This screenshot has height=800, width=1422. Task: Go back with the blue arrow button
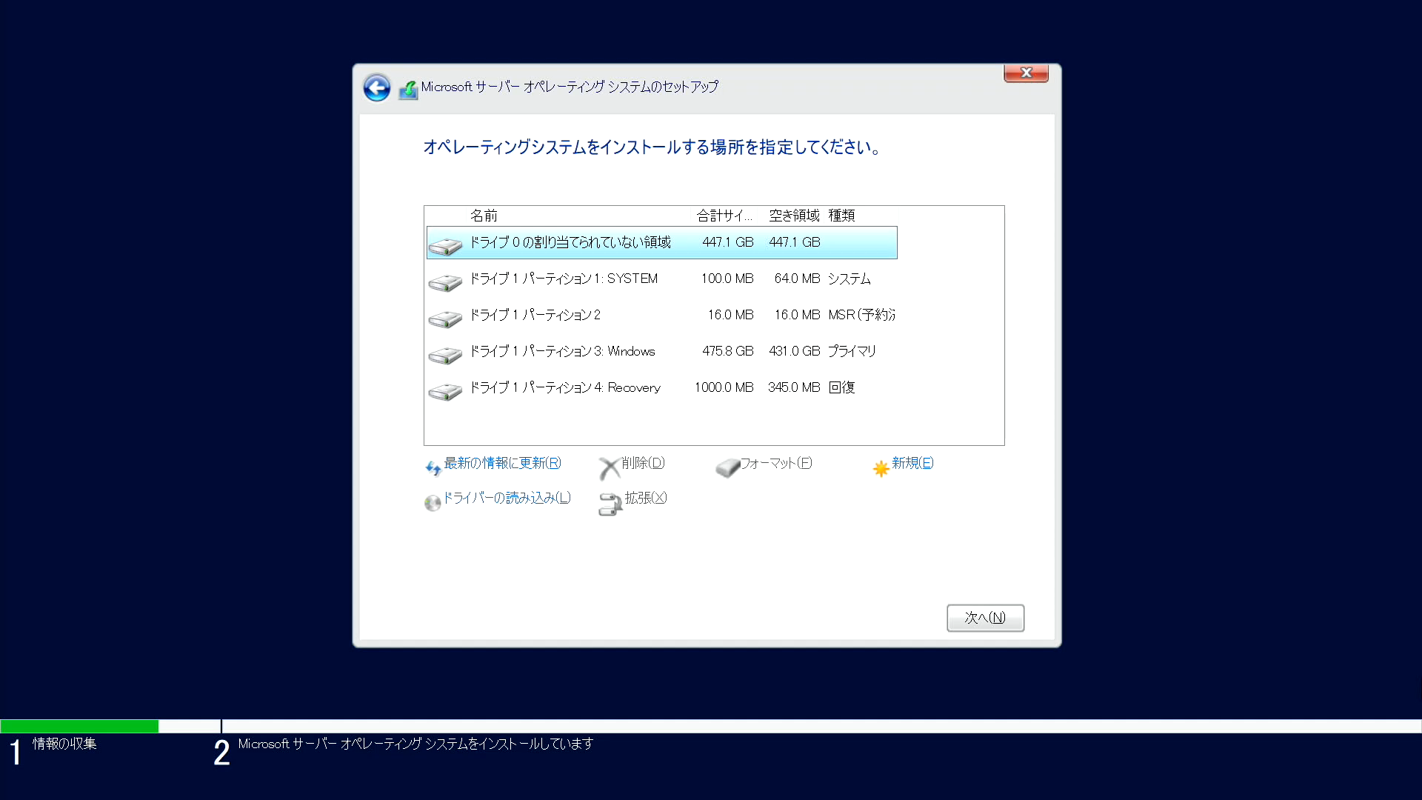(376, 88)
